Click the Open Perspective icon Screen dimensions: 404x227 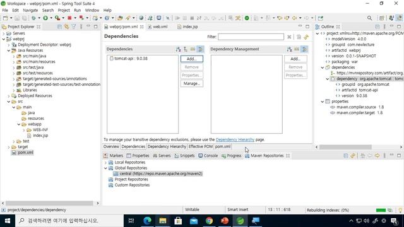tap(381, 18)
